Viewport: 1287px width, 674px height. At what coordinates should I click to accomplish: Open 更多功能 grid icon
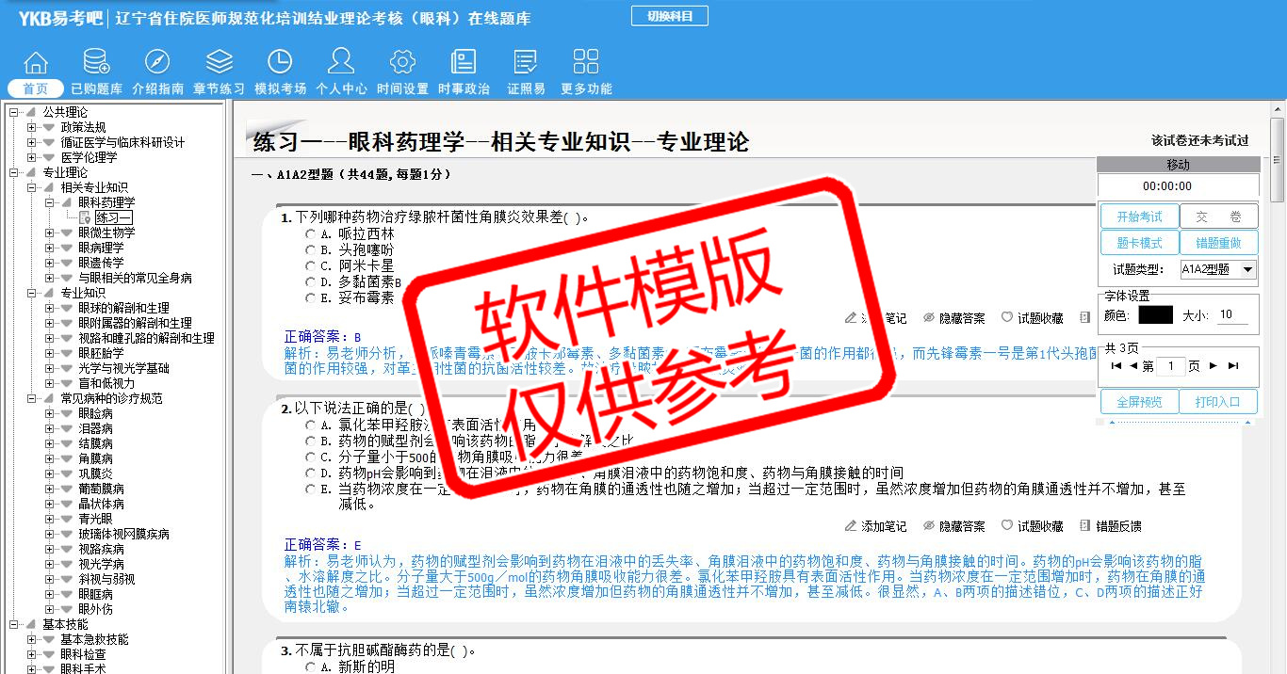point(586,63)
